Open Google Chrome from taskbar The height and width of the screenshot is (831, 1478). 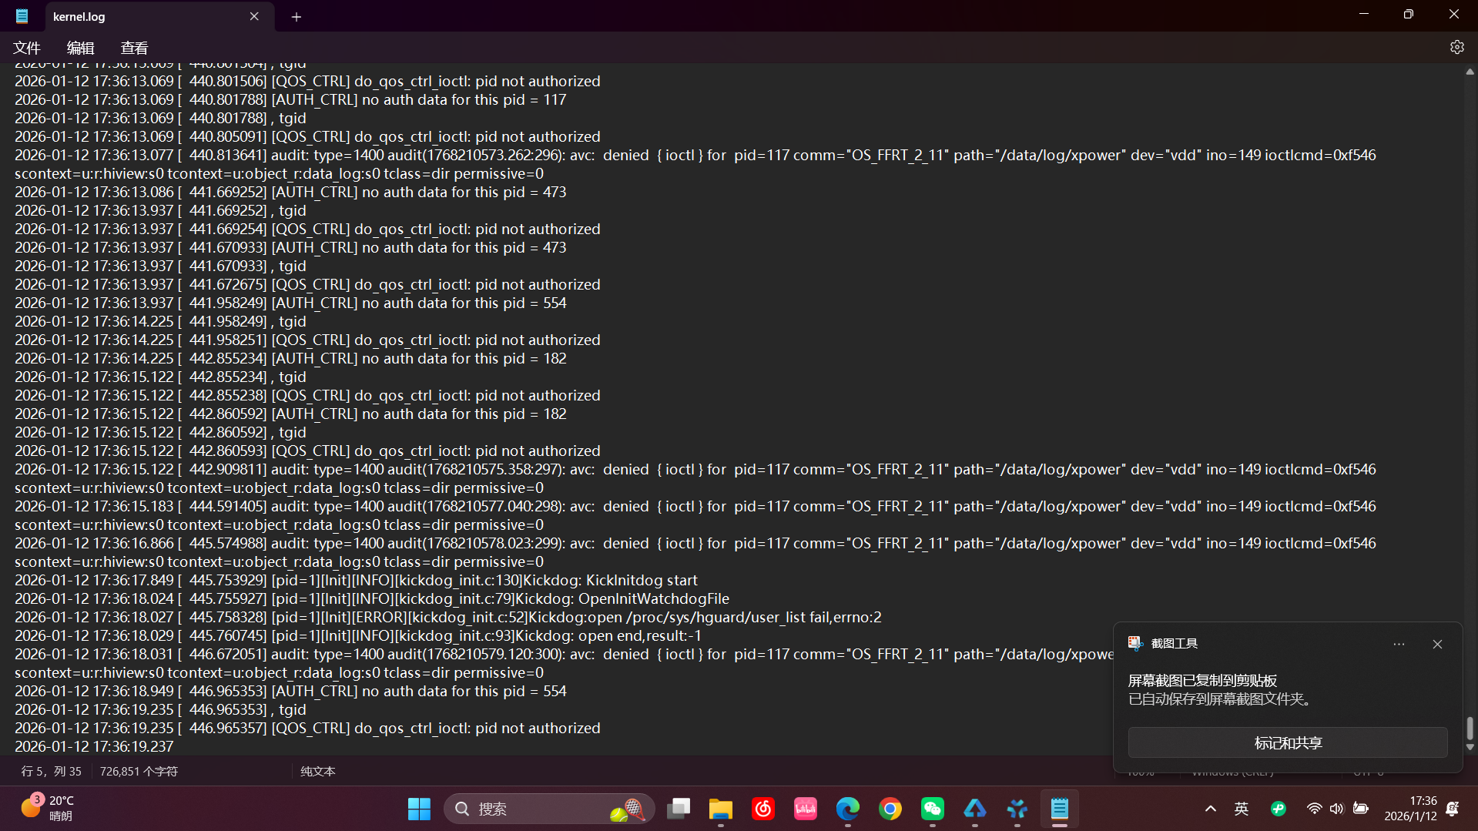tap(890, 809)
